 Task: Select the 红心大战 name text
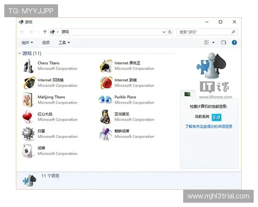pyautogui.click(x=45, y=114)
